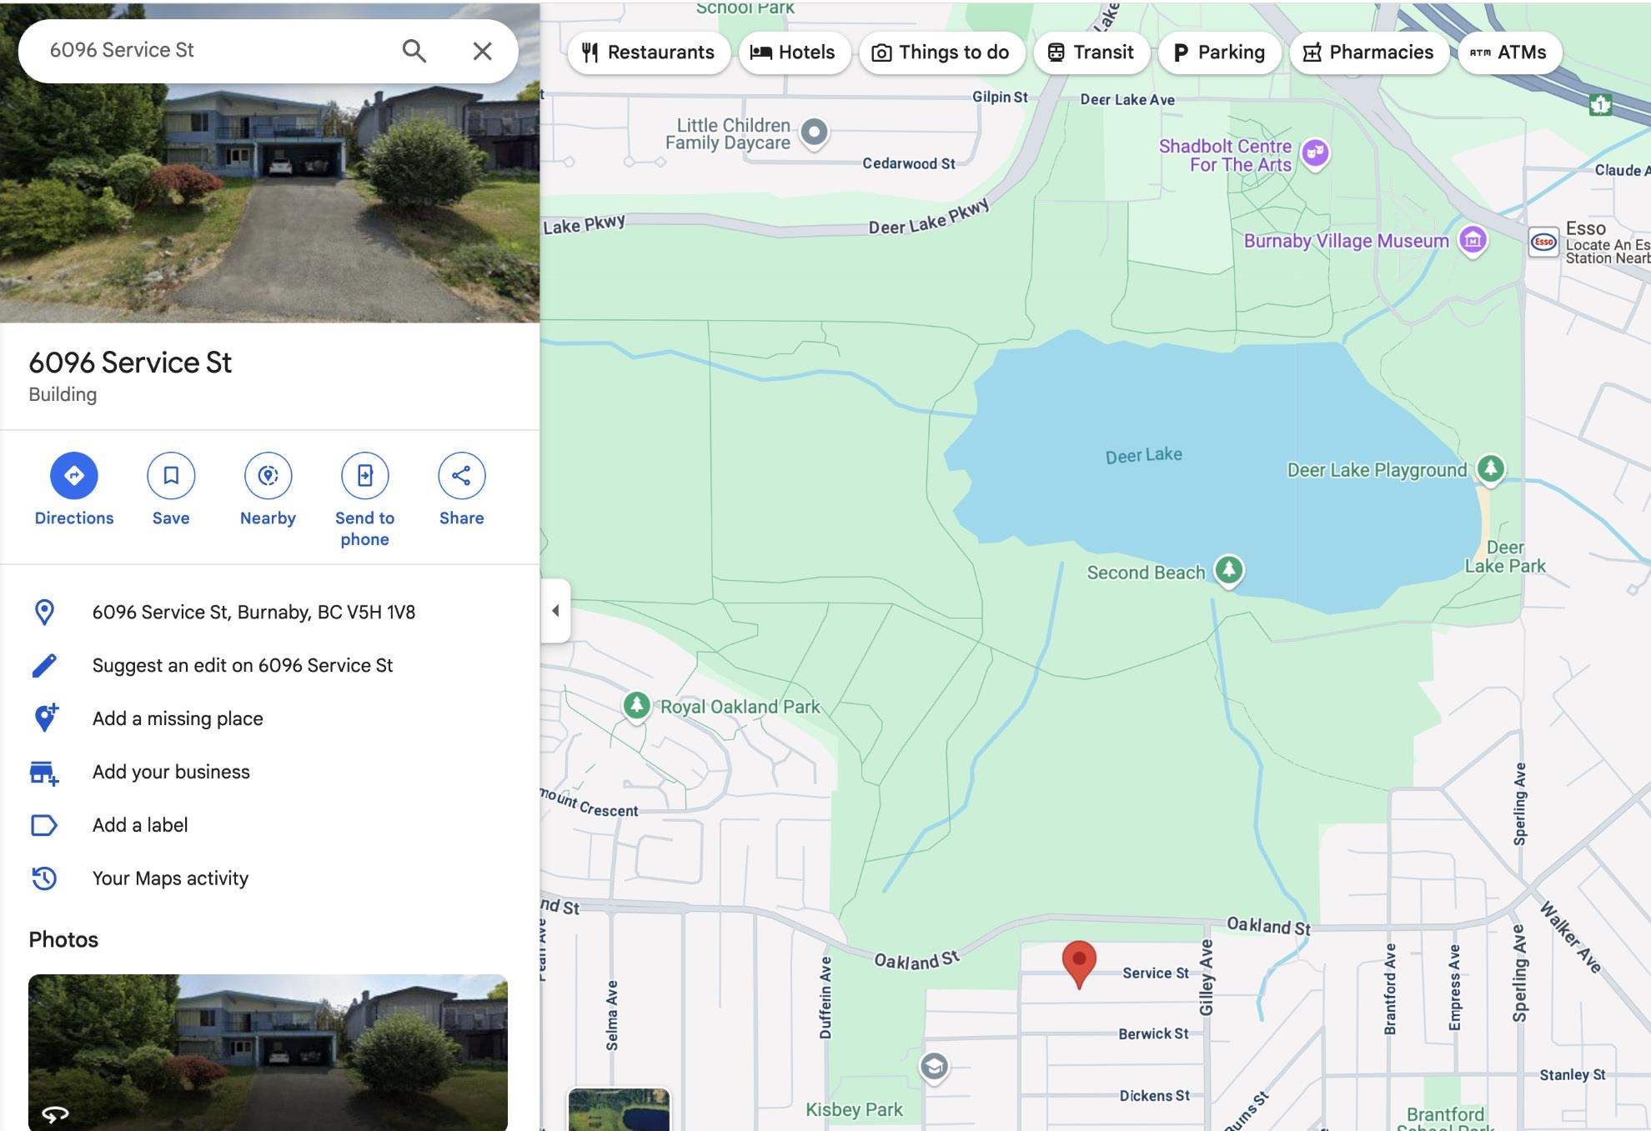
Task: Filter map by Restaurants
Action: (x=649, y=53)
